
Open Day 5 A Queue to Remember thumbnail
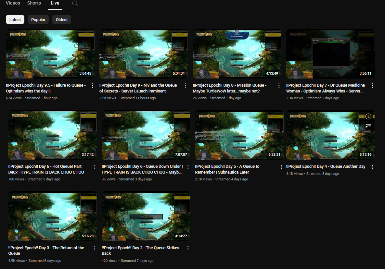pyautogui.click(x=239, y=135)
